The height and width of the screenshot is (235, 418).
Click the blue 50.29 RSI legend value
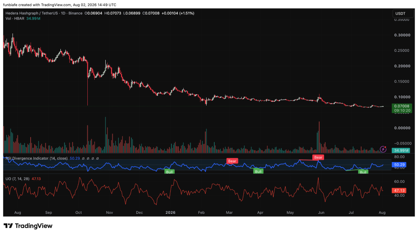pyautogui.click(x=75, y=158)
